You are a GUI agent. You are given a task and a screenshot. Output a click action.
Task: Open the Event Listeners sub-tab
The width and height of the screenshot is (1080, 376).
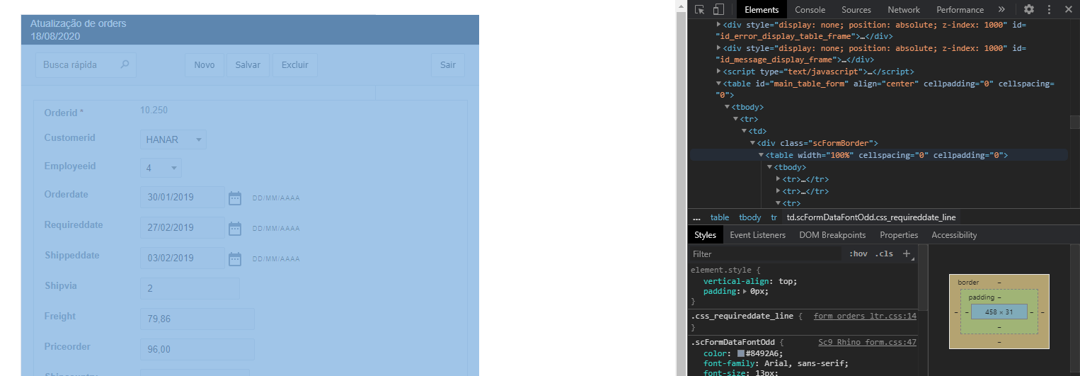[x=757, y=235]
